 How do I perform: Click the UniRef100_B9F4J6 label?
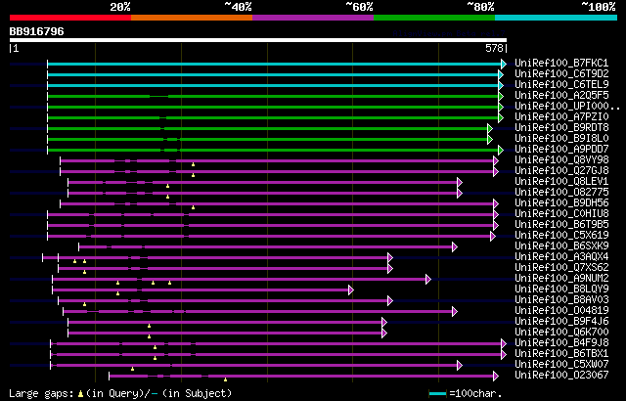tap(561, 322)
